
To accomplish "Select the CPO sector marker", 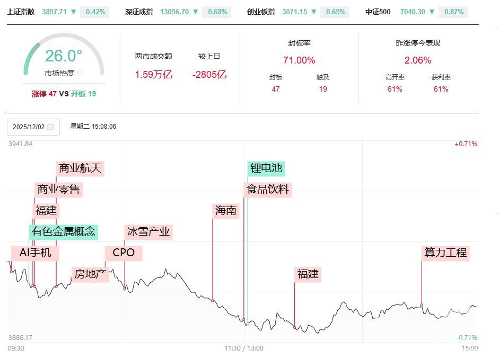I will click(x=124, y=253).
